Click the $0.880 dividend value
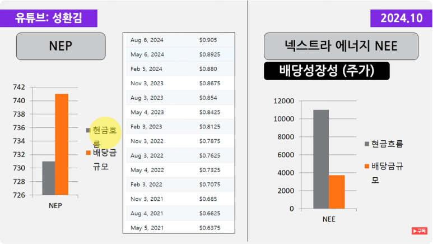Image resolution: width=433 pixels, height=244 pixels. pyautogui.click(x=208, y=69)
